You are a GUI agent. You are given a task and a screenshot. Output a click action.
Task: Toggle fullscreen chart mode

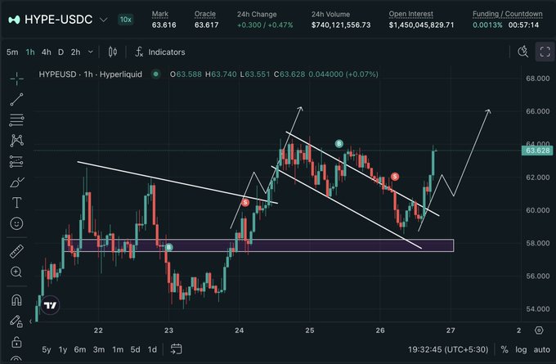point(545,52)
